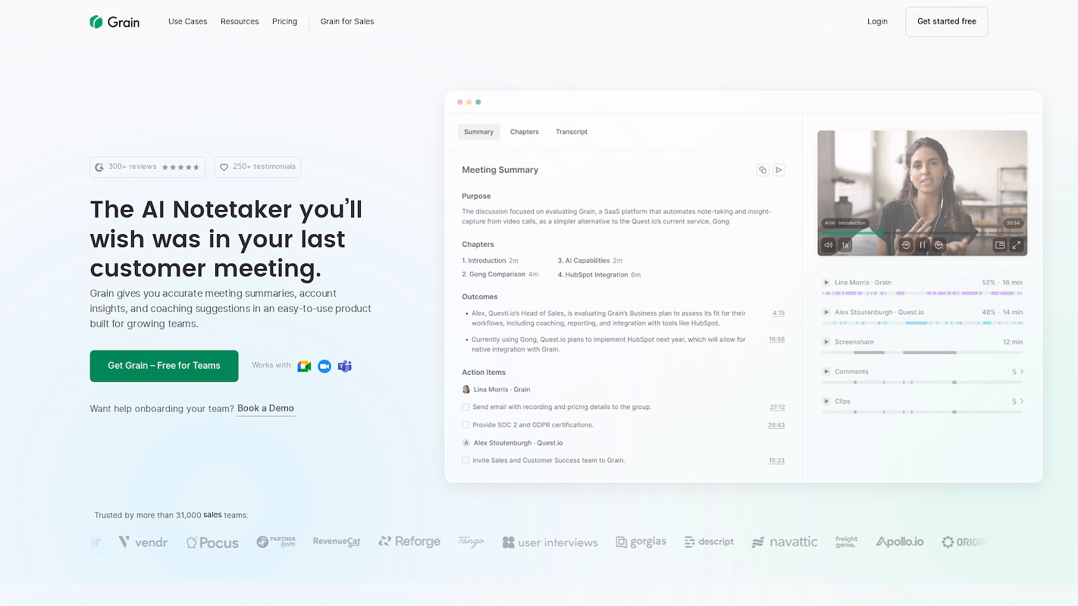Play the Alex Stoutenburgh · Quest.io track

point(826,312)
